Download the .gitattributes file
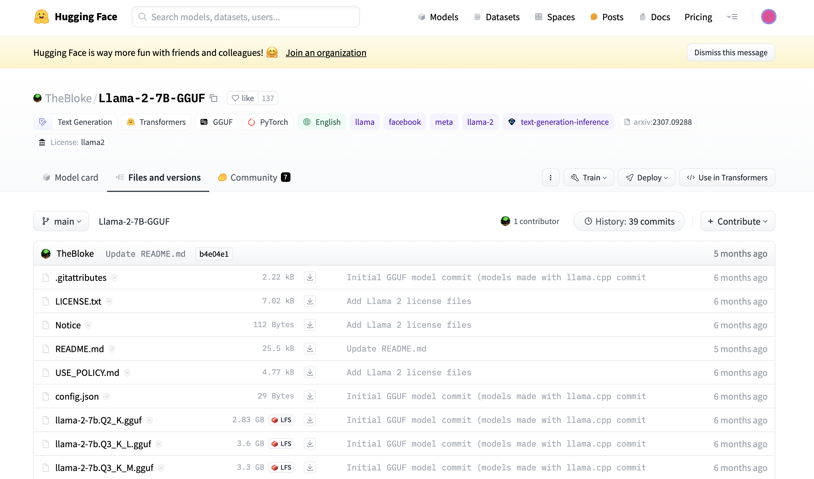The width and height of the screenshot is (814, 479). 310,277
